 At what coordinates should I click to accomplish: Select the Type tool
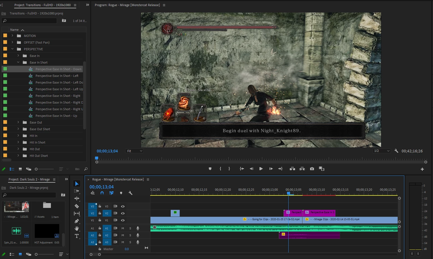click(x=77, y=236)
